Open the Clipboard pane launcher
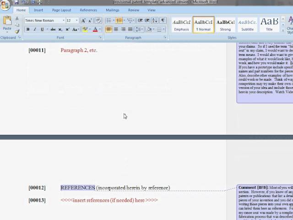 coord(20,38)
